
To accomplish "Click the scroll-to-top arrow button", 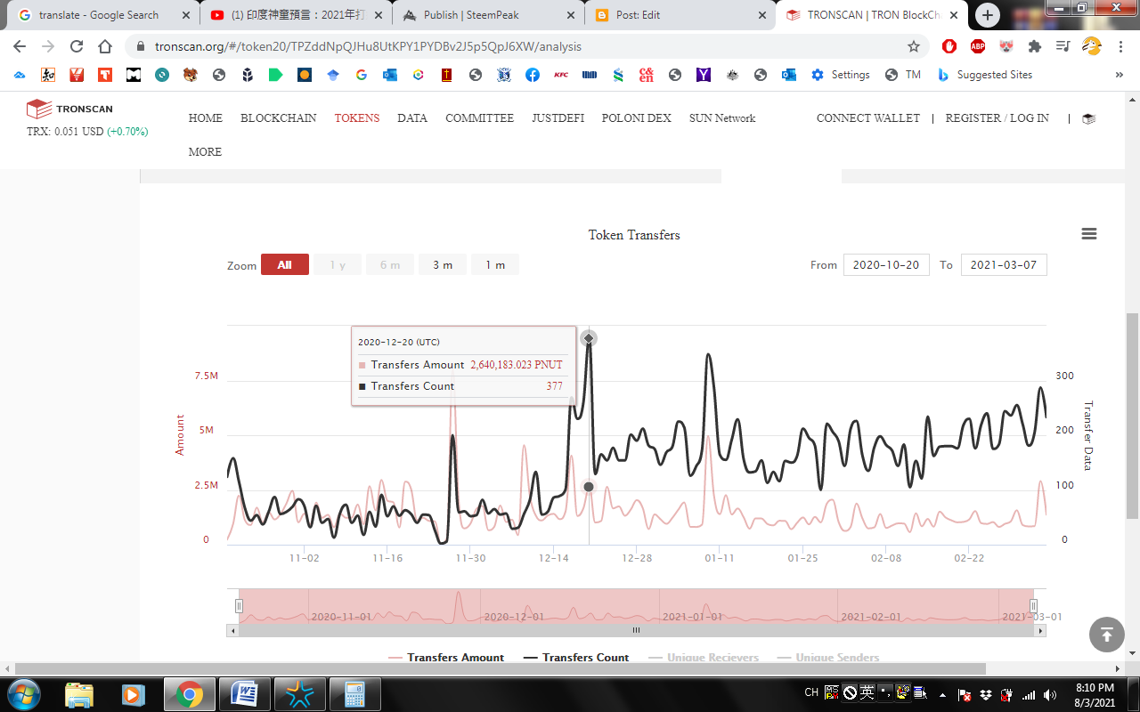I will coord(1106,635).
